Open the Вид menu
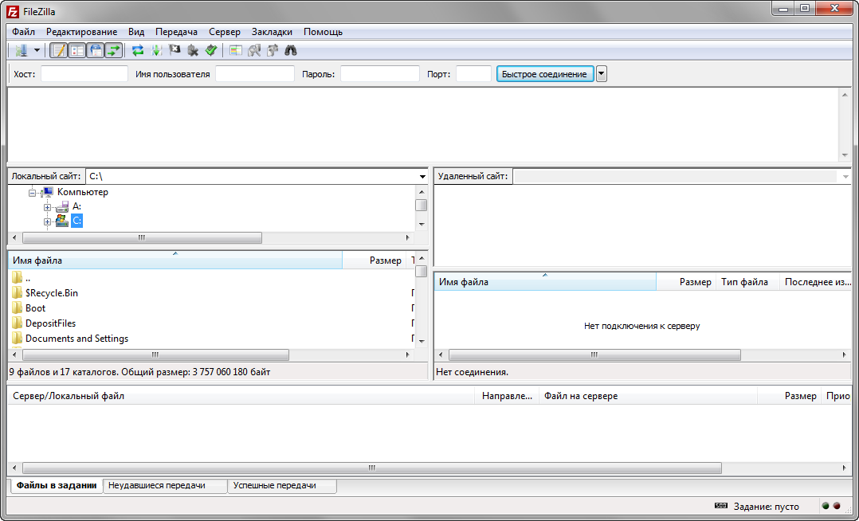The width and height of the screenshot is (859, 521). pyautogui.click(x=136, y=32)
